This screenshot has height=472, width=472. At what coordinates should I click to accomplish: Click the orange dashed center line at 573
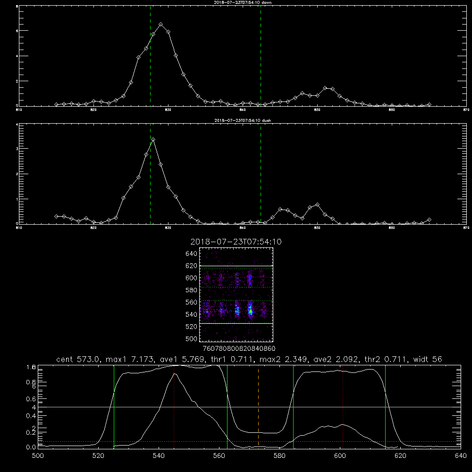258,406
